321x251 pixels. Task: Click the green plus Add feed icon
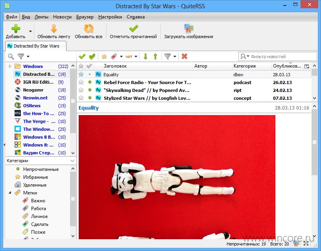[16, 29]
